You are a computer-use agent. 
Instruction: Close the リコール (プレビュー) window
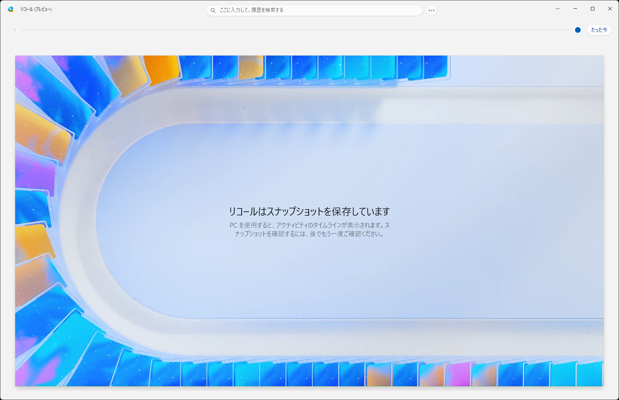point(610,8)
